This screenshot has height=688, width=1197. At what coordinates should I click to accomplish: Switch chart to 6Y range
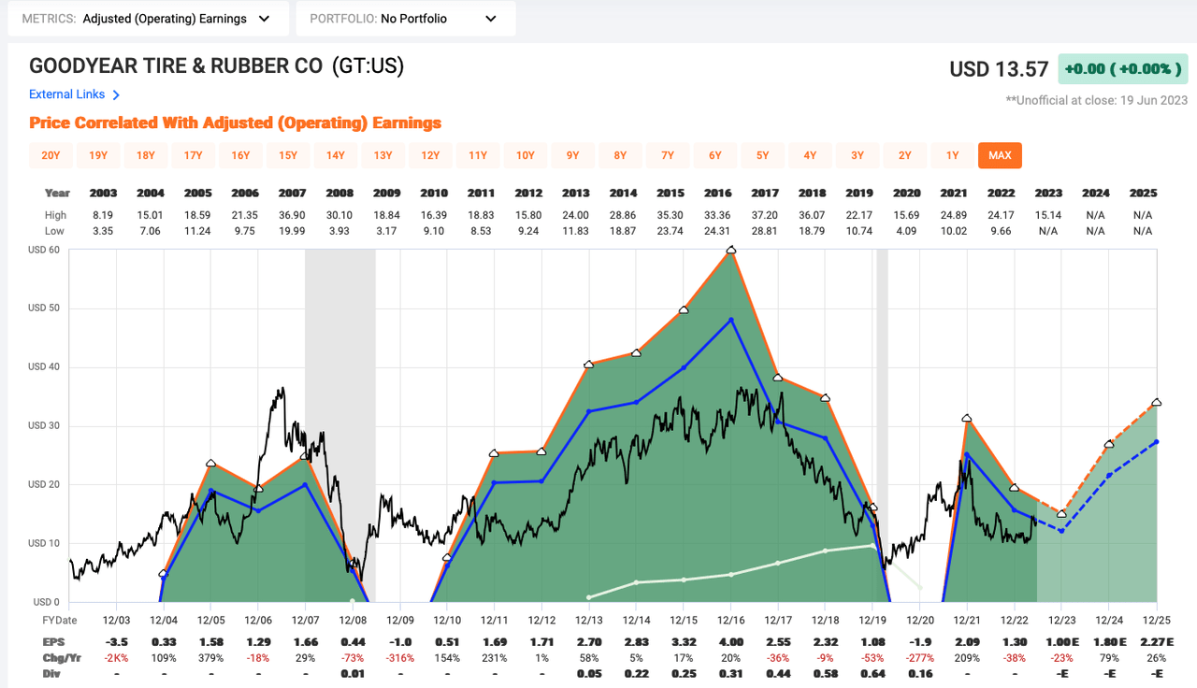coord(715,155)
